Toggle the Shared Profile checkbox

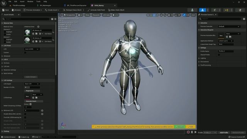[x=219, y=55]
